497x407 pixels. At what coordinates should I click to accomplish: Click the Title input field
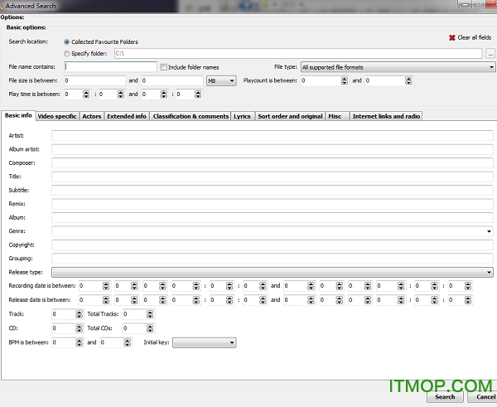click(x=273, y=177)
